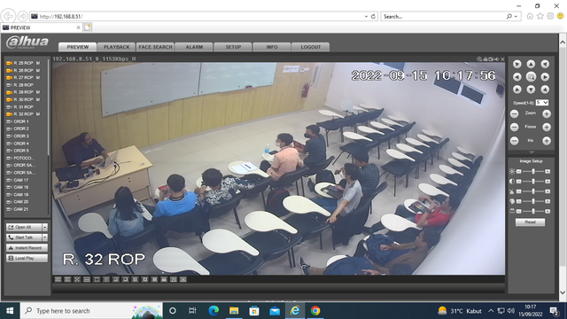Open the FACE SEARCH tab

click(x=156, y=47)
